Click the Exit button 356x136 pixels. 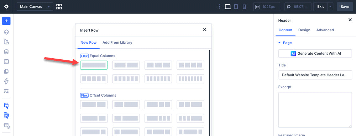click(320, 7)
